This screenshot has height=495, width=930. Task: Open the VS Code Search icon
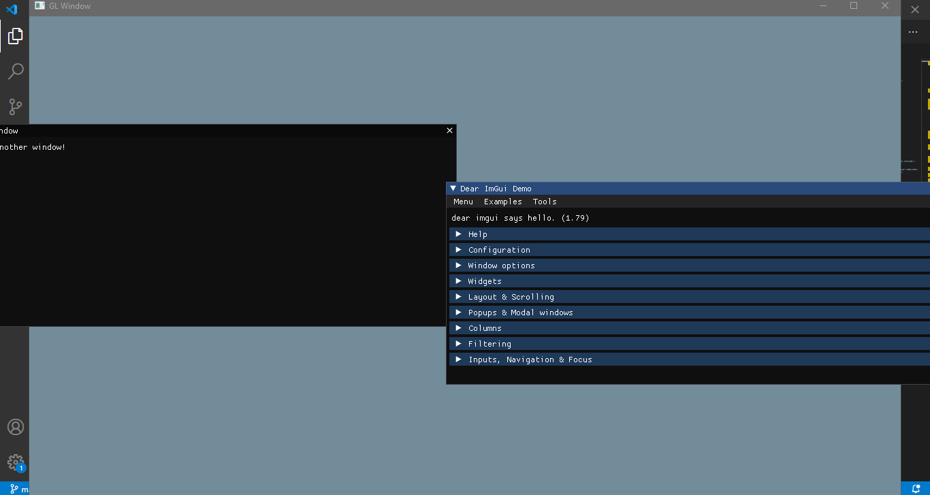click(15, 71)
